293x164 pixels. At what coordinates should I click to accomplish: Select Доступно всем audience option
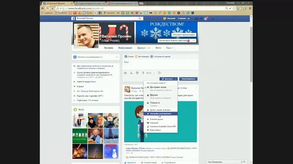tap(161, 88)
